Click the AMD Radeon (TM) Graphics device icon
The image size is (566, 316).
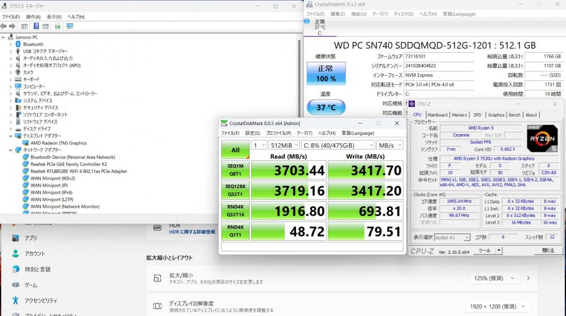coord(25,143)
